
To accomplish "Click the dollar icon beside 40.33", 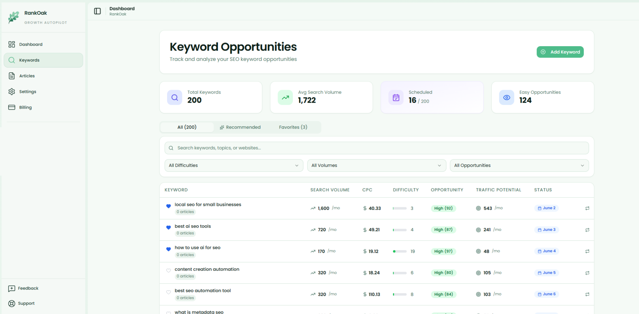I will pos(365,208).
